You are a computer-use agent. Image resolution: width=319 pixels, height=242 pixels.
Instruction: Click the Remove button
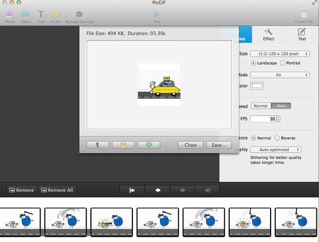22,190
